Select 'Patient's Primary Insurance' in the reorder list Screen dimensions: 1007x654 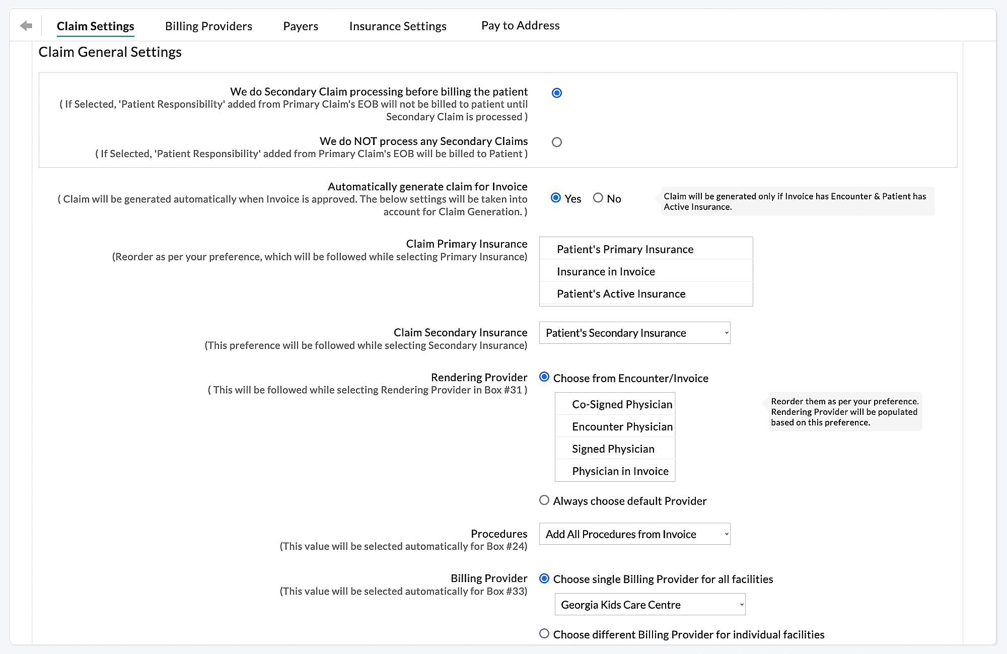click(624, 249)
